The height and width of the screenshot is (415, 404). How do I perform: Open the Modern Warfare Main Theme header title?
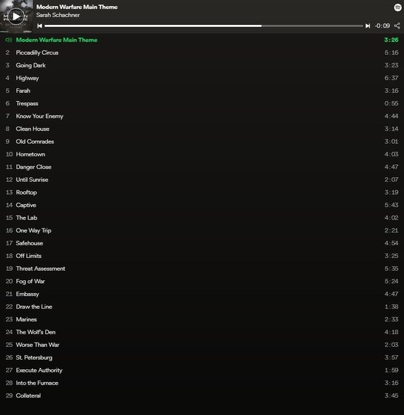click(x=77, y=7)
